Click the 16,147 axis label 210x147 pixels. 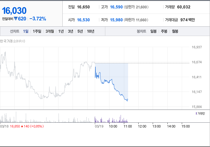pos(196,92)
